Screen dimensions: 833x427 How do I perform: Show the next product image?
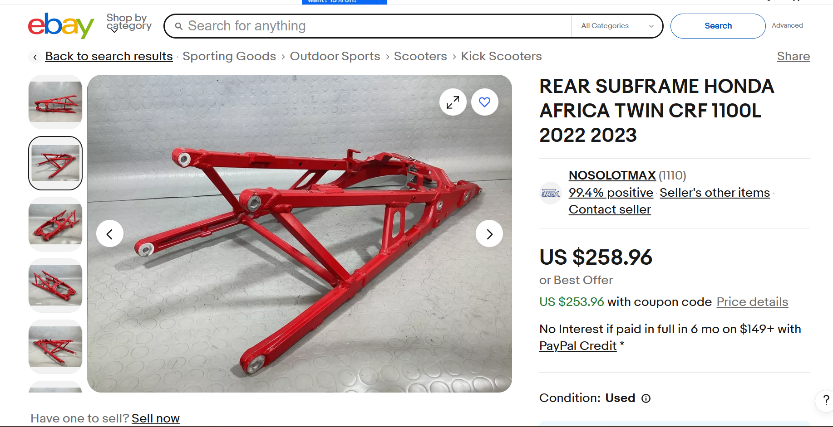click(489, 233)
